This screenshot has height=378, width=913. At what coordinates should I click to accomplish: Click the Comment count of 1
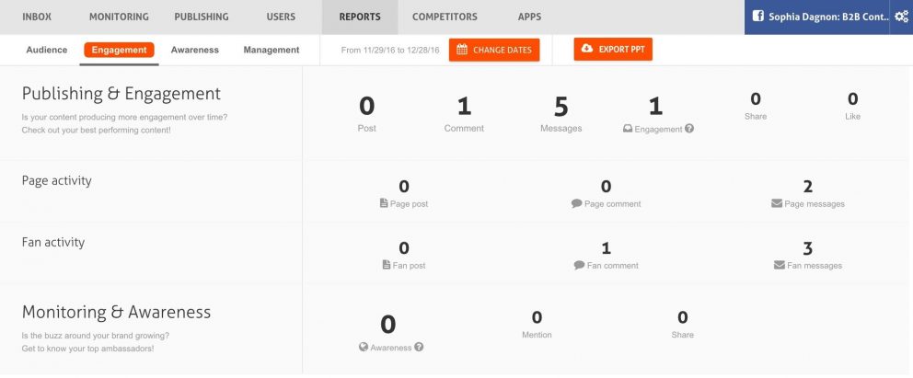(464, 107)
